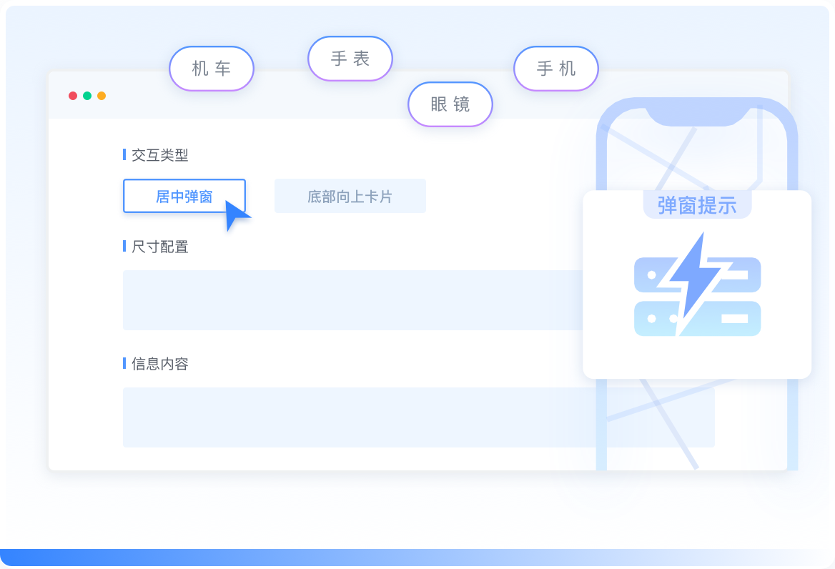The image size is (835, 569).
Task: Click the 信息内容 input area
Action: pyautogui.click(x=418, y=417)
